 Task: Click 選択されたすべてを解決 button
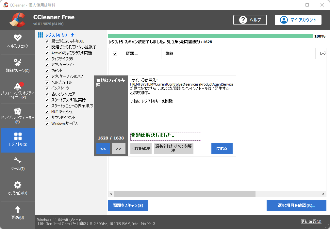[173, 149]
